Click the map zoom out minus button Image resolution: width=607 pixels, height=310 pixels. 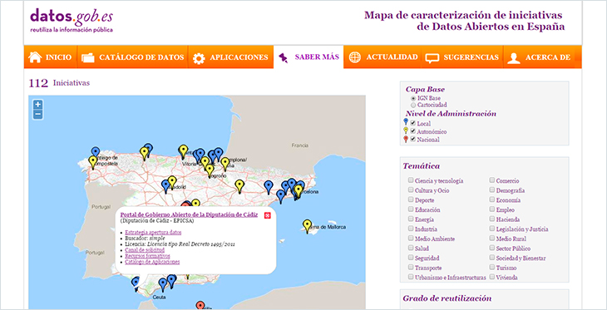(x=37, y=115)
